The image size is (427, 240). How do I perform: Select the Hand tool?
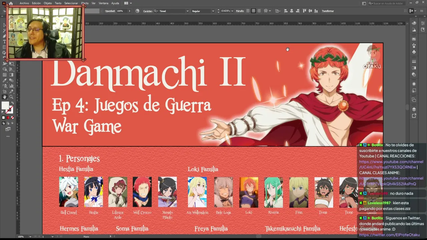pos(5,97)
